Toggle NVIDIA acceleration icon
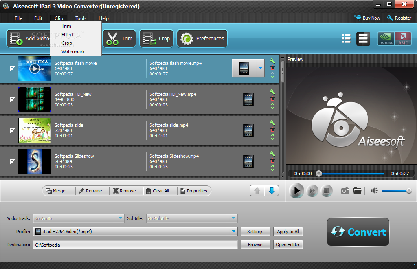 [x=386, y=39]
